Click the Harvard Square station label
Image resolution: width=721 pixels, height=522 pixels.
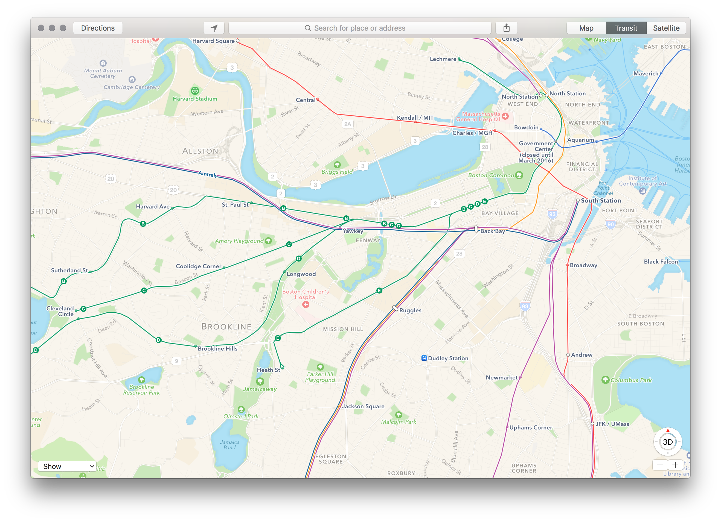(x=213, y=41)
